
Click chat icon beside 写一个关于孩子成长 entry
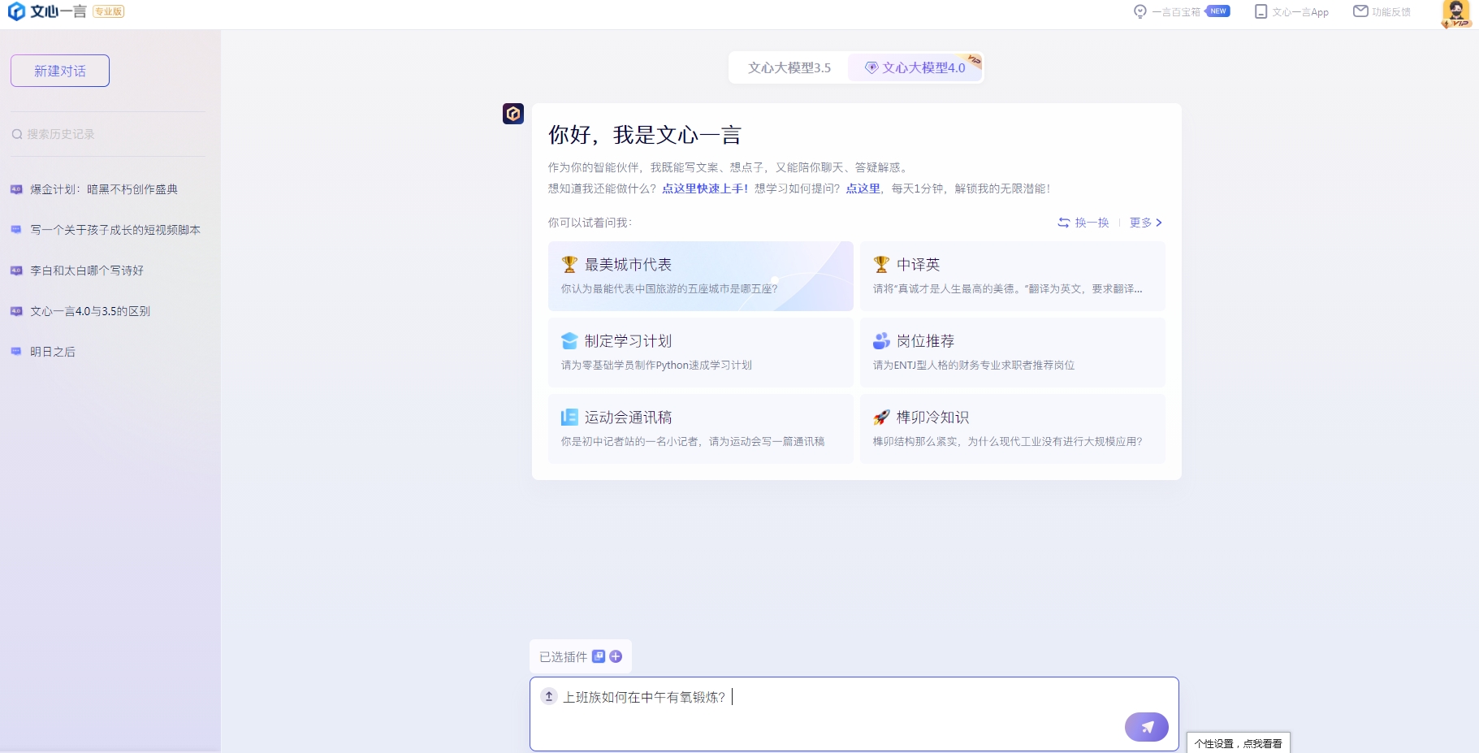point(16,230)
